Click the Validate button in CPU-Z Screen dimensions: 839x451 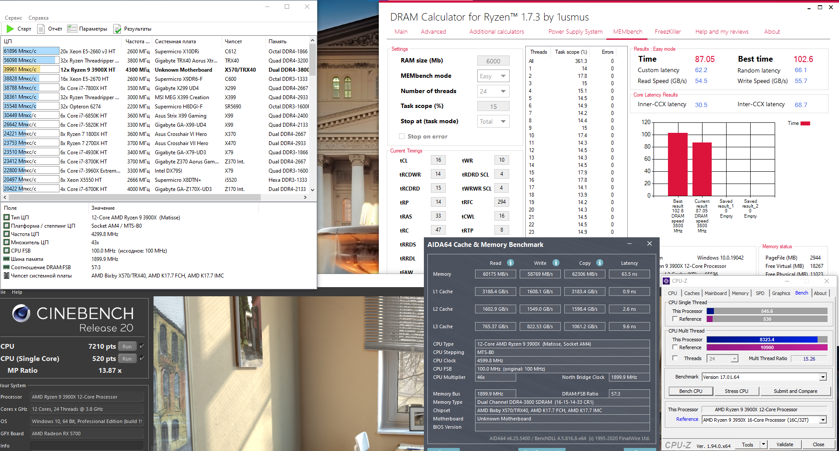[784, 444]
